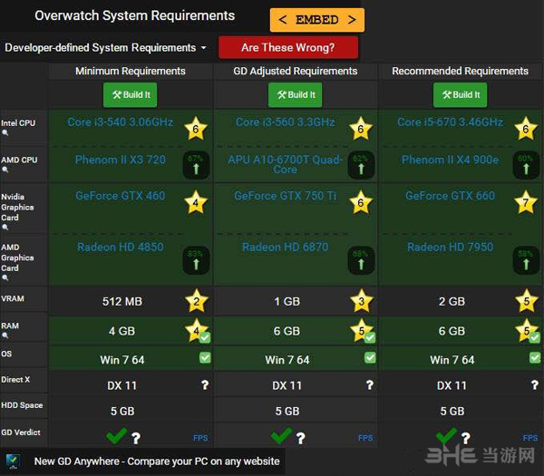Click star rating beside GeForce GTX 460
The height and width of the screenshot is (476, 544).
pos(196,202)
